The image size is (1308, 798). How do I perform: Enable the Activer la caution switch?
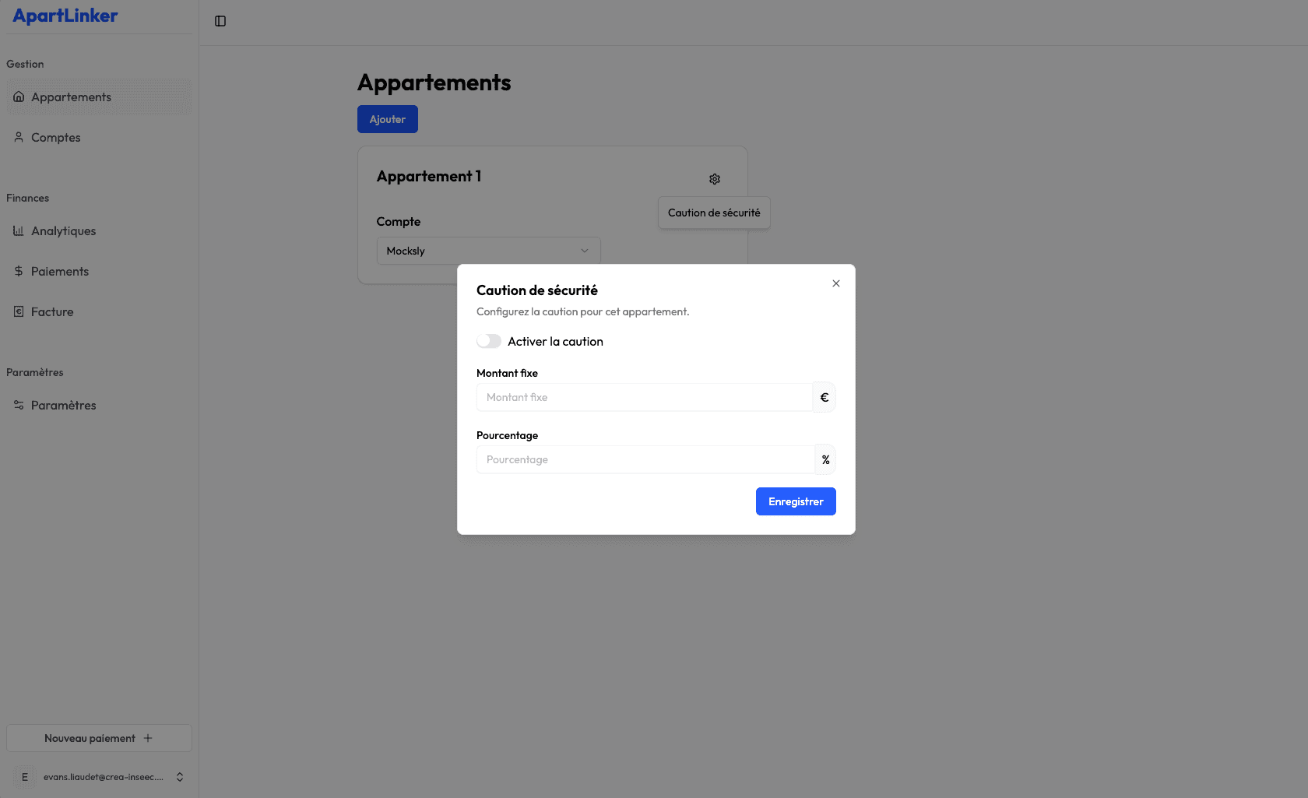pos(489,341)
